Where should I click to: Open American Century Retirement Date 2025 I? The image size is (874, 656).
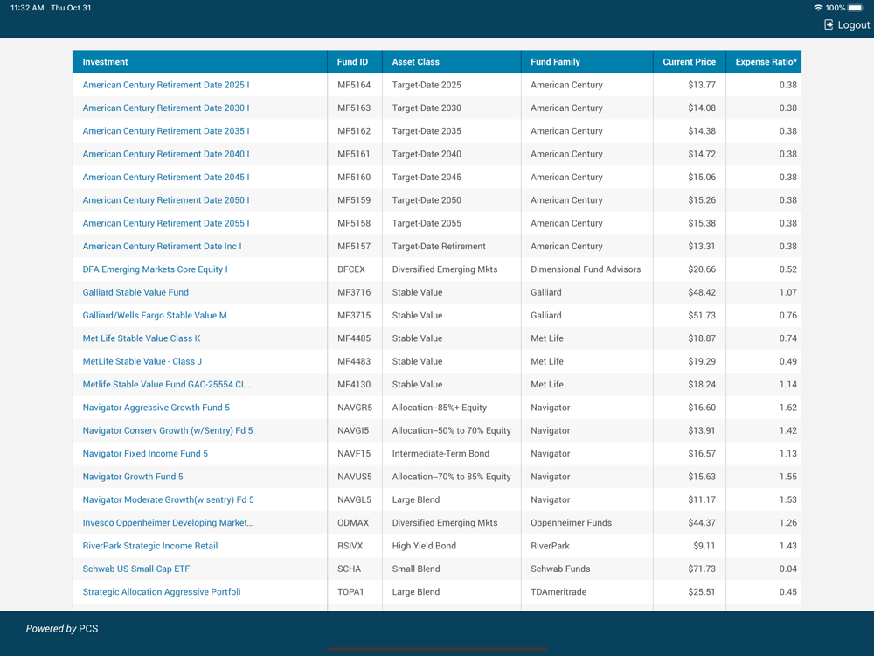[x=166, y=86]
